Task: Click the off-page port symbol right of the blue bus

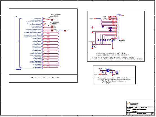Action: click(65, 31)
